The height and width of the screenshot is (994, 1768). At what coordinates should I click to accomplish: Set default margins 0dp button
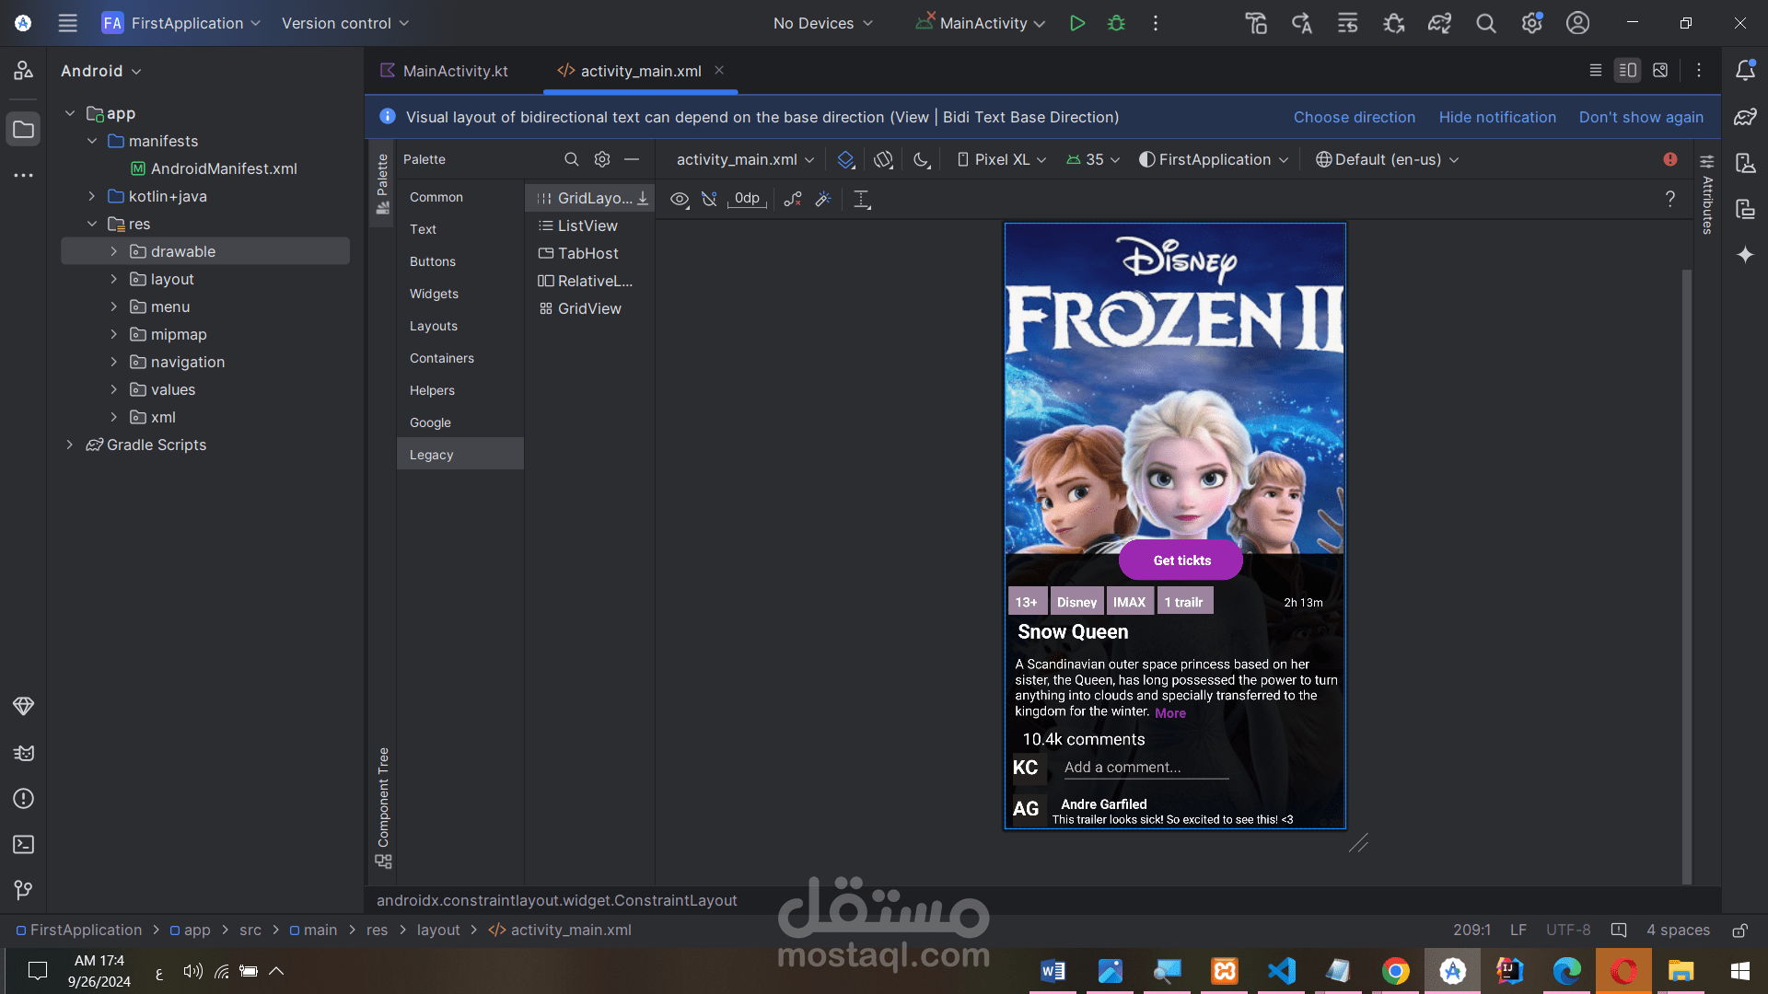(747, 199)
